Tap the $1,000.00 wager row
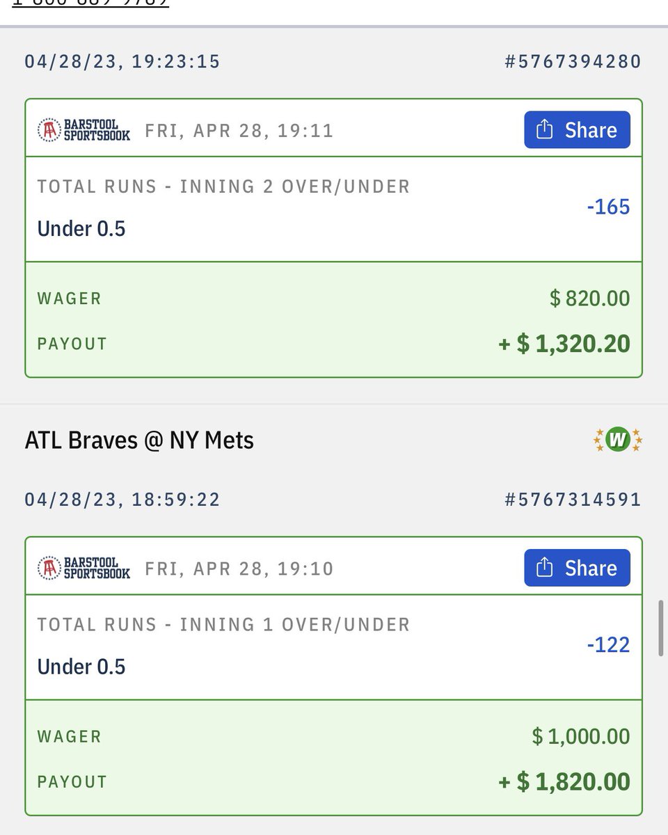Viewport: 668px width, 835px height. (x=334, y=736)
